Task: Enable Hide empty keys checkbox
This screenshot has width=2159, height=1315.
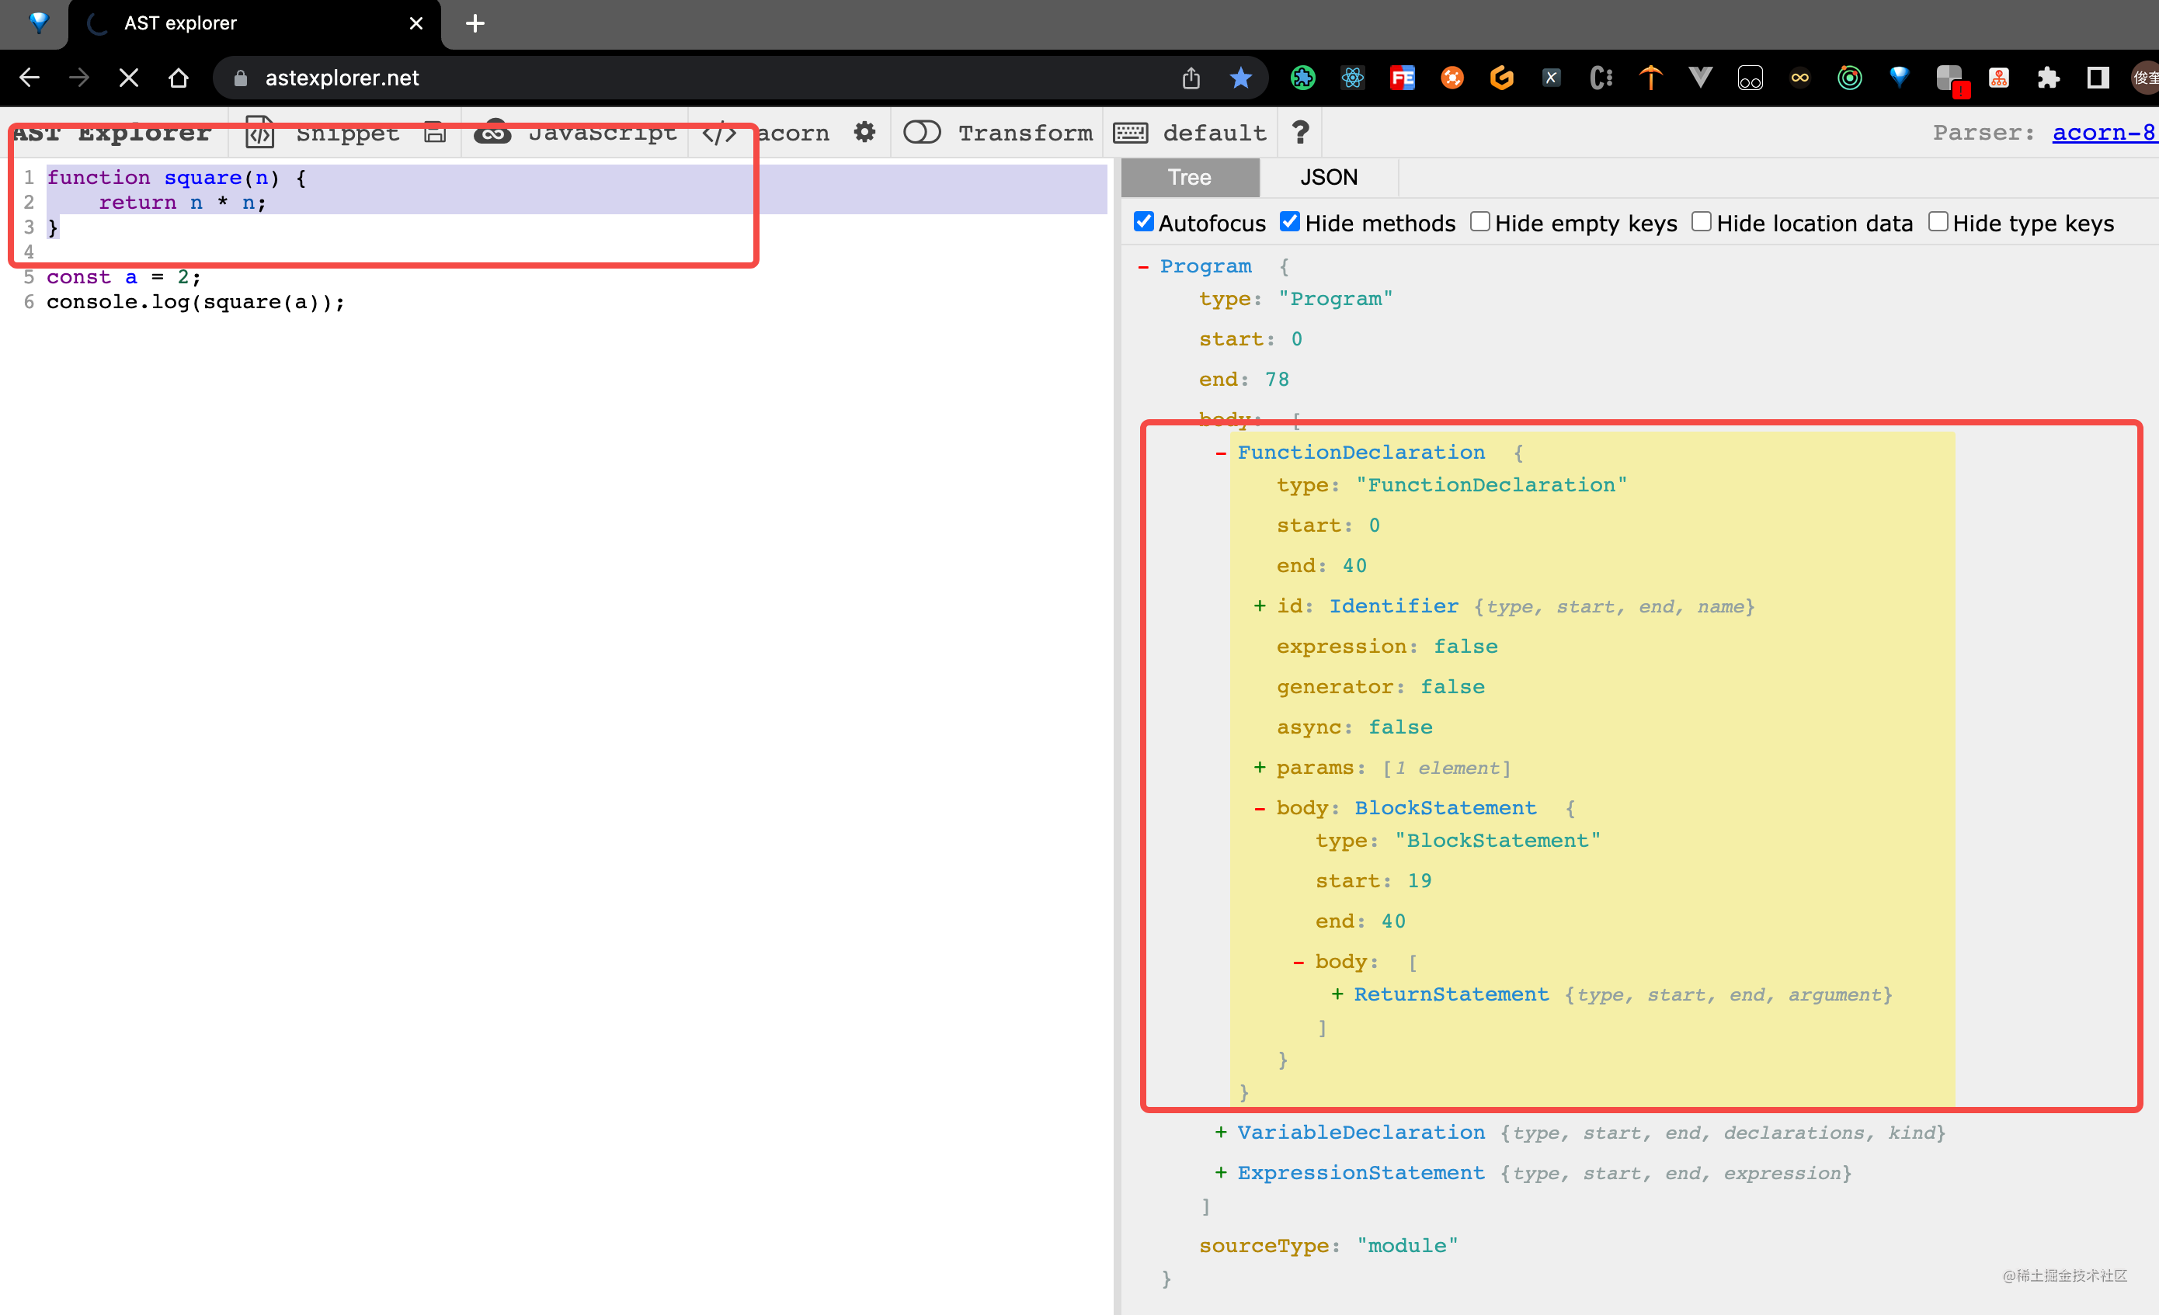Action: [x=1479, y=223]
